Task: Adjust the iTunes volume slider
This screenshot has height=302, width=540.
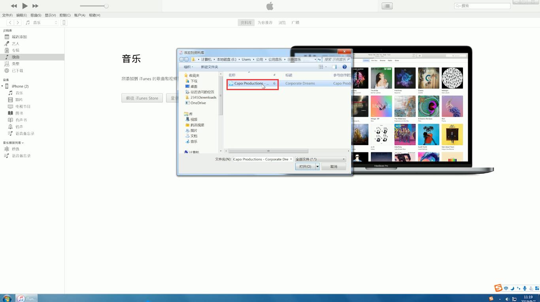Action: click(94, 6)
